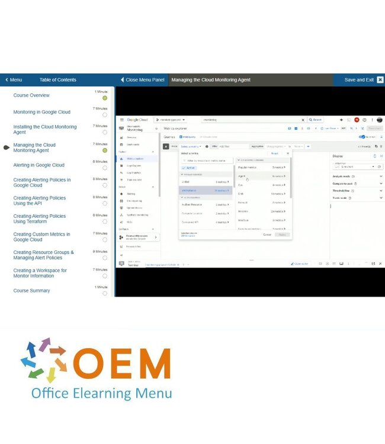
Task: Select Agent metric category
Action: tap(262, 176)
